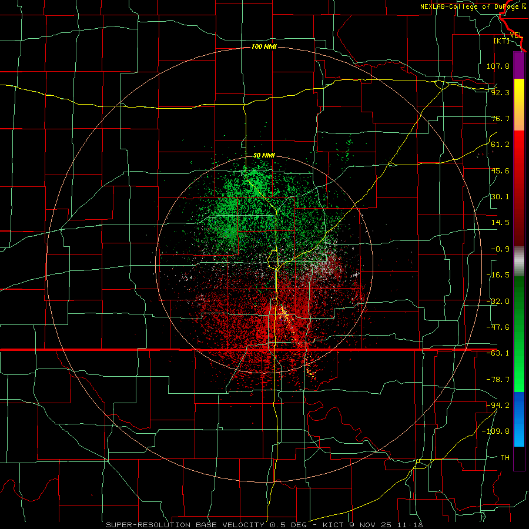Click the TH legend label

(x=505, y=458)
